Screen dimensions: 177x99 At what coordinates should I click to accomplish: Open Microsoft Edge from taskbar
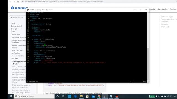tap(76, 96)
